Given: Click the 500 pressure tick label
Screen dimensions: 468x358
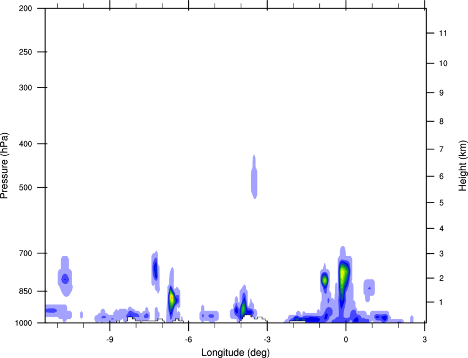Looking at the screenshot, I should point(25,187).
